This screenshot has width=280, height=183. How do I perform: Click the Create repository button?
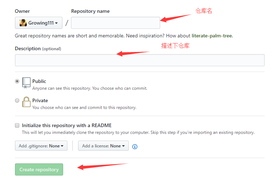click(x=39, y=169)
